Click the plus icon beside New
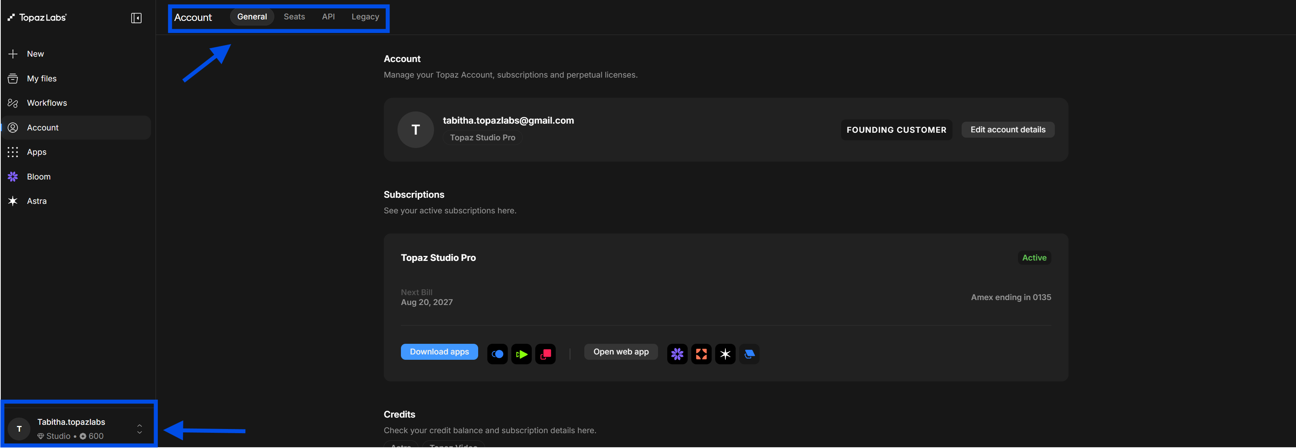Viewport: 1296px width, 448px height. (x=13, y=54)
